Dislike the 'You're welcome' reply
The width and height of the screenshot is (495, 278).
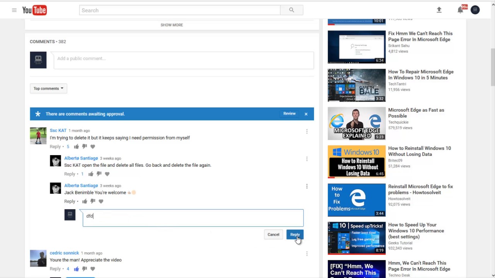(x=92, y=202)
